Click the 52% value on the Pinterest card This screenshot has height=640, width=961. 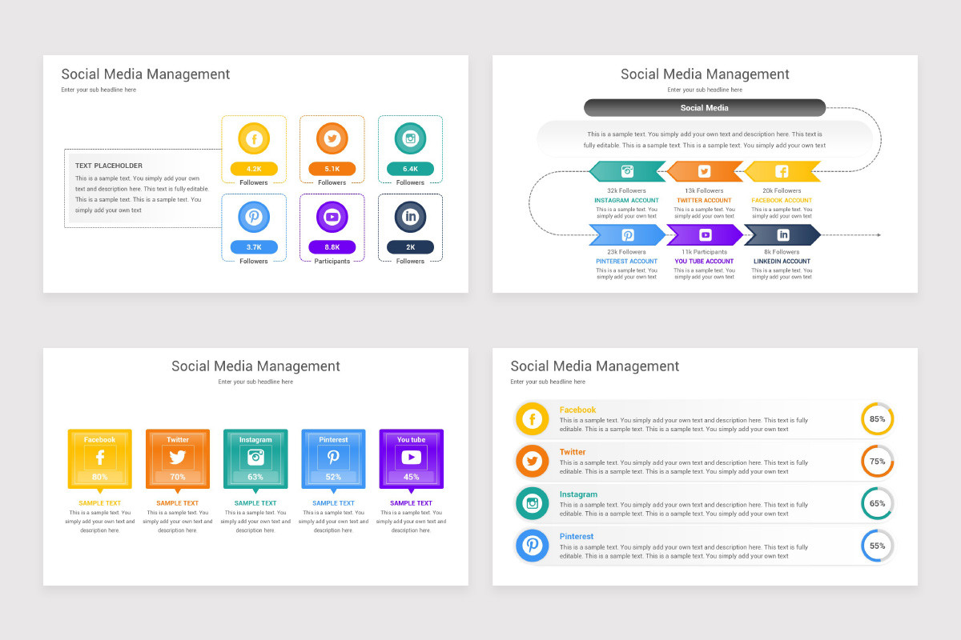pos(333,477)
